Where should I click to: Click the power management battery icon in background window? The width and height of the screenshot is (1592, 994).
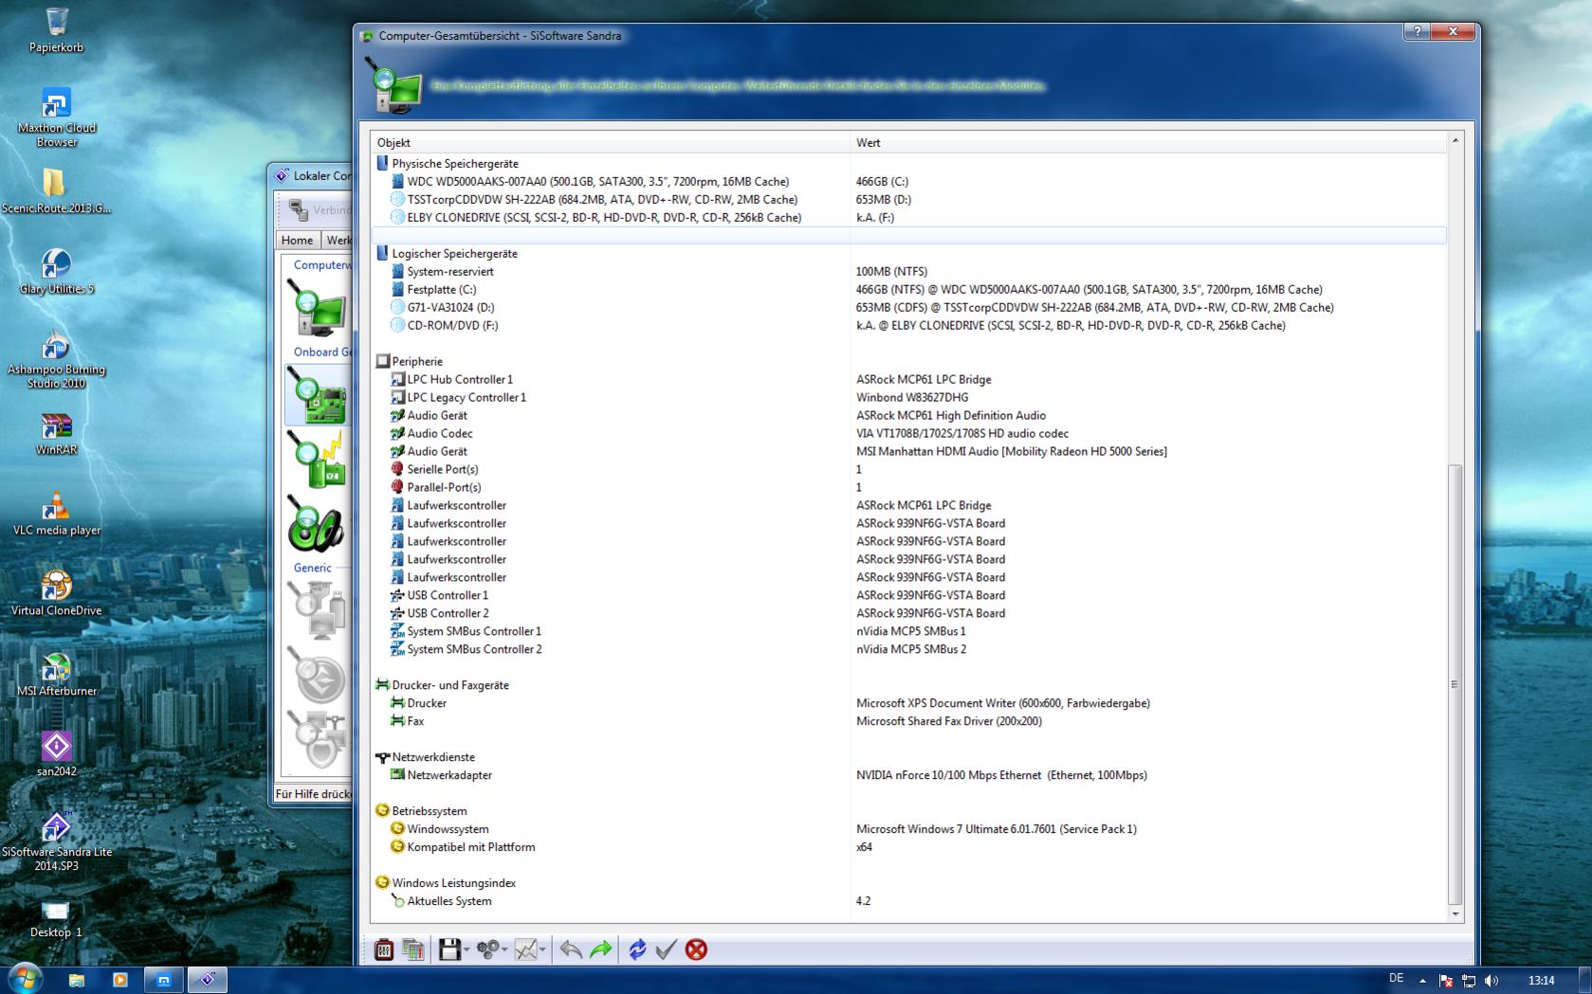[x=317, y=461]
